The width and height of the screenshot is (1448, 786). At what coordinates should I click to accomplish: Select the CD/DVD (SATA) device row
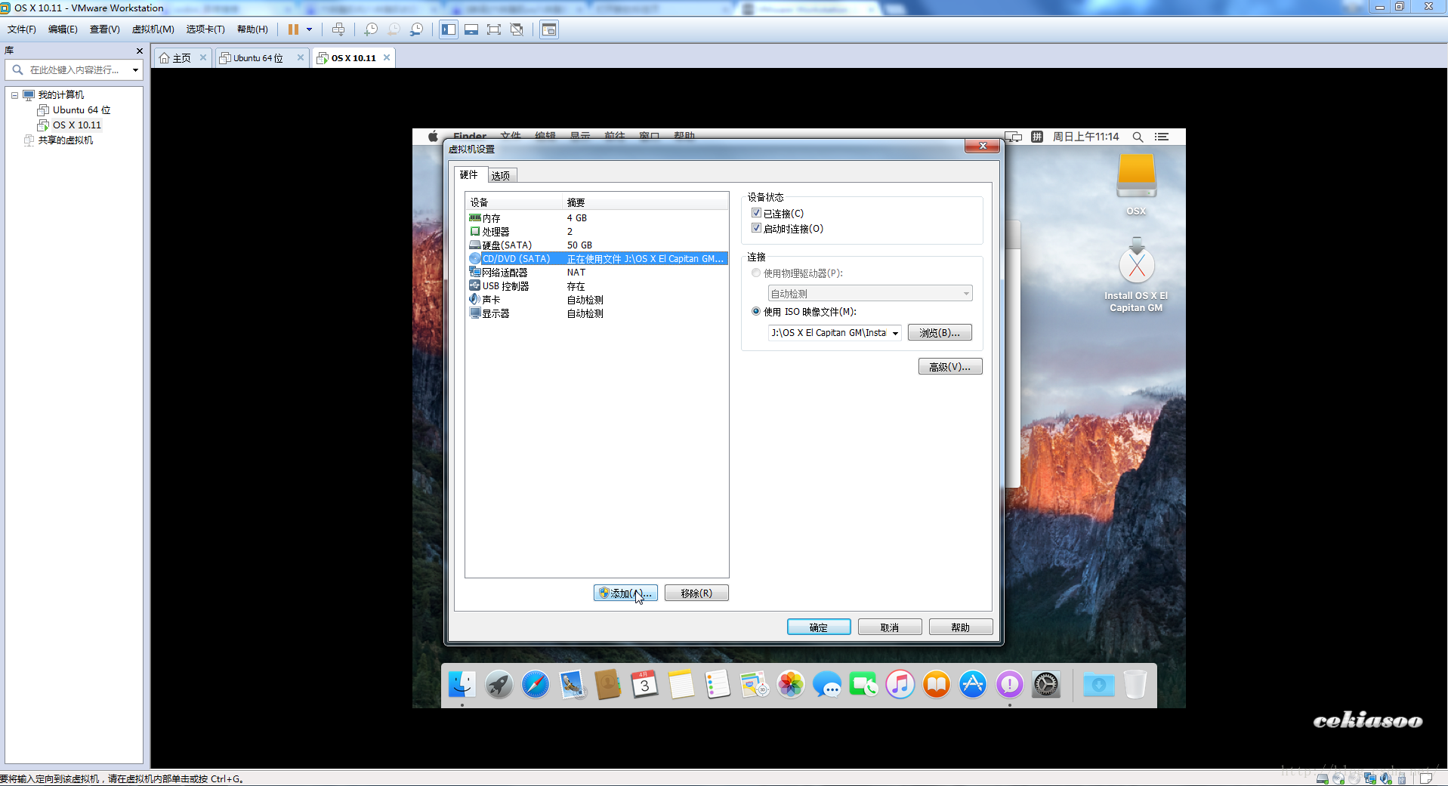597,259
